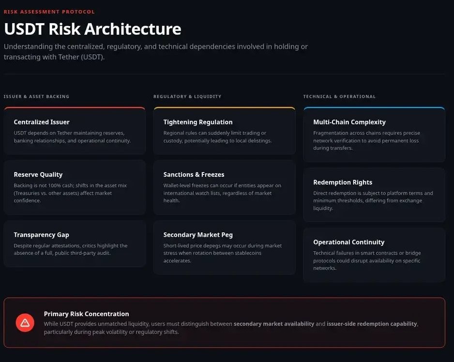Click the Operational Continuity card
Screen dimensions: 454x362
click(x=374, y=255)
